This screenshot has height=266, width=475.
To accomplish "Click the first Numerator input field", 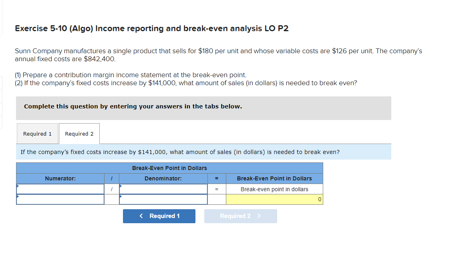I will pos(60,188).
